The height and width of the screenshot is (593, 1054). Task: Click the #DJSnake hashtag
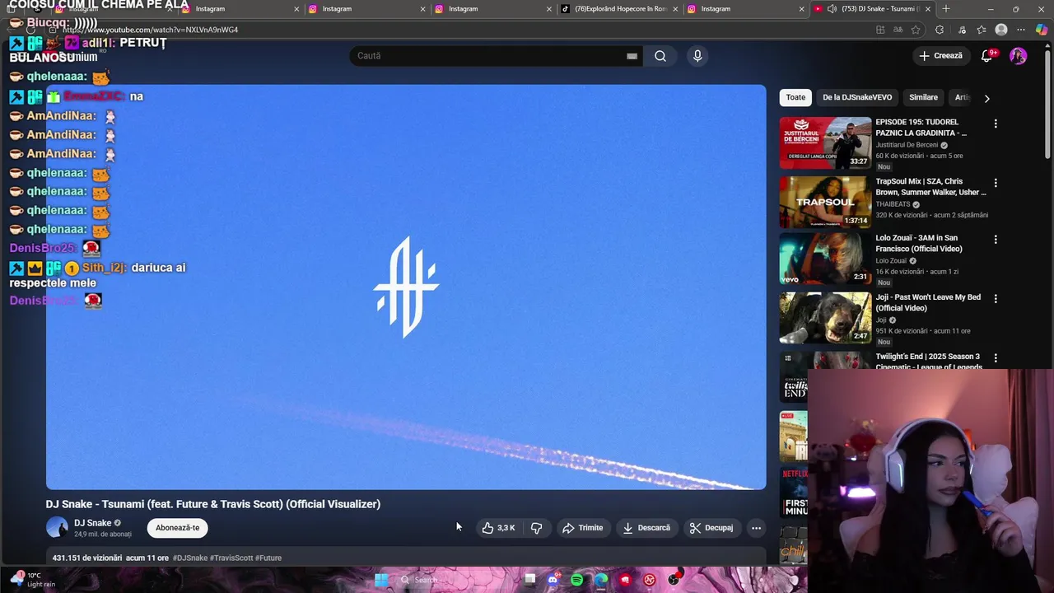coord(190,558)
